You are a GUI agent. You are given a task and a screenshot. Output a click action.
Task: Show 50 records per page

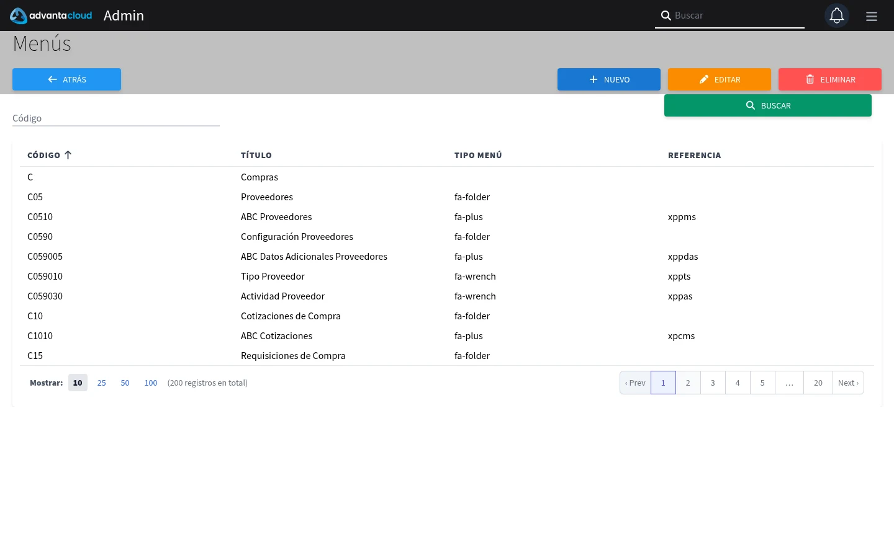tap(125, 383)
